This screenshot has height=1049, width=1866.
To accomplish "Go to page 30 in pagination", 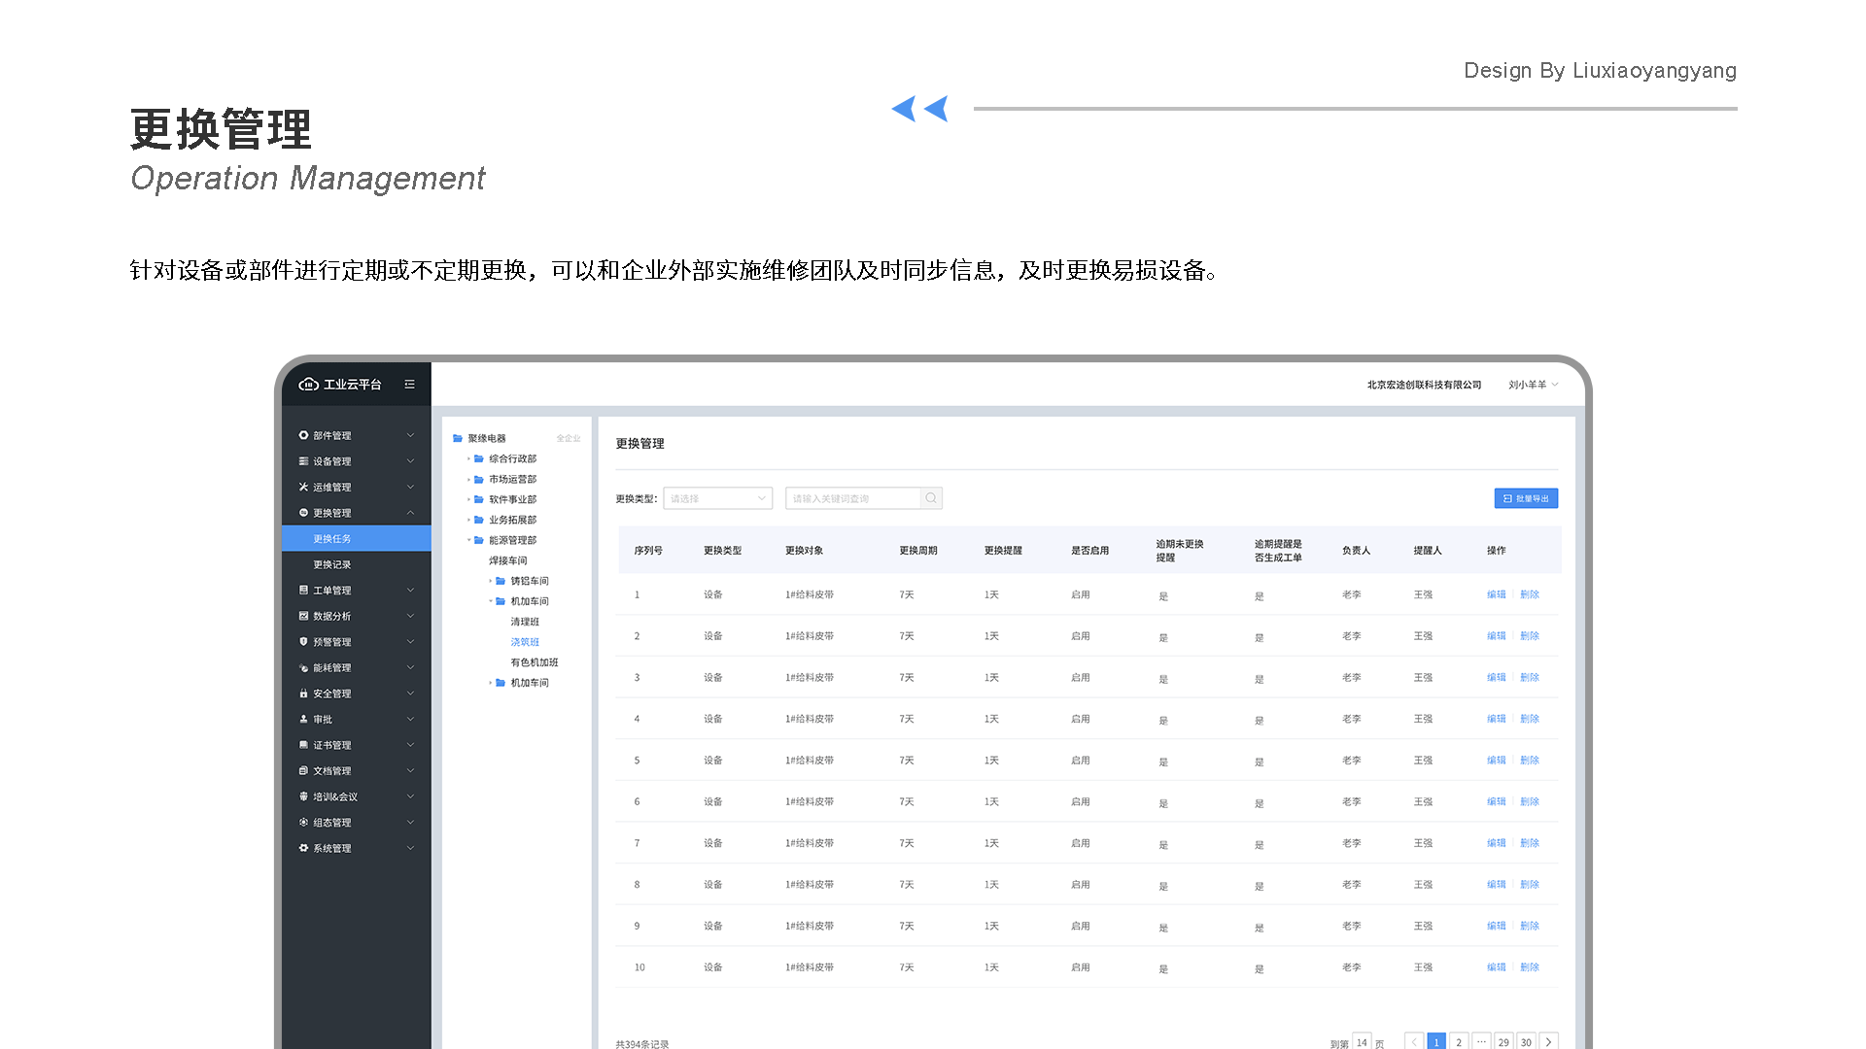I will (x=1526, y=1042).
